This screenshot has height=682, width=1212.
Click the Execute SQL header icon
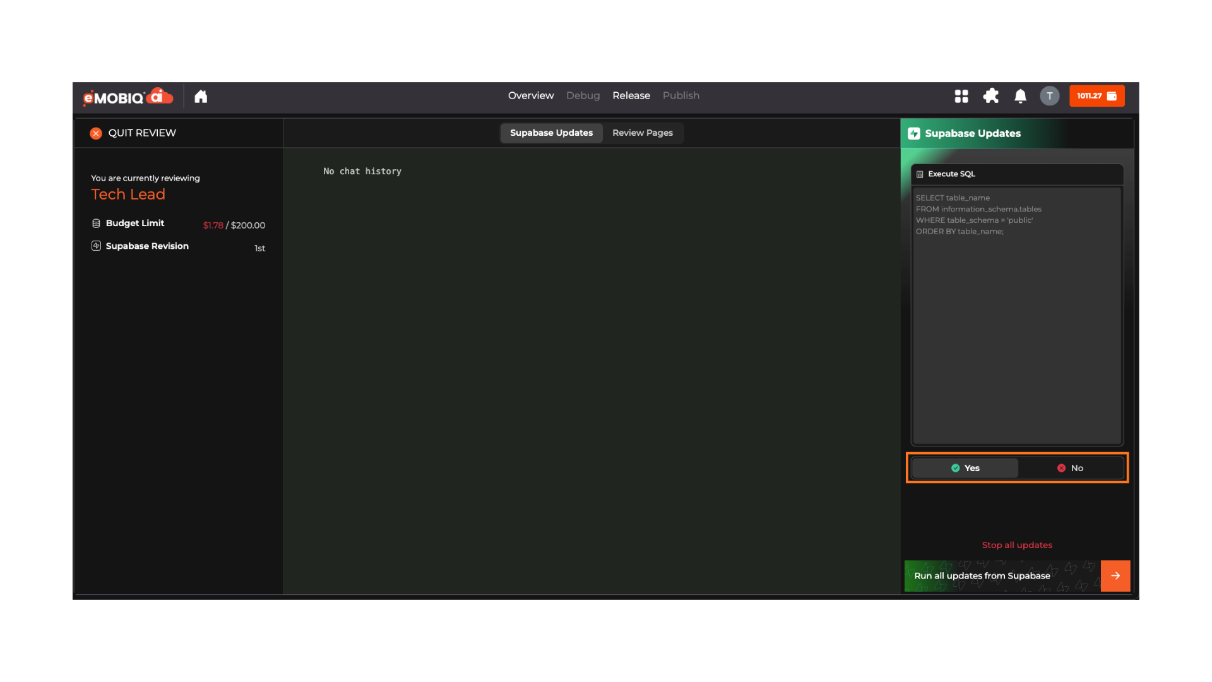click(x=920, y=174)
